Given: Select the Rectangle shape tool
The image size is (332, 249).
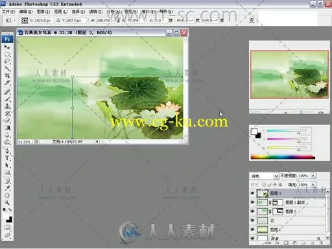Looking at the screenshot, I should pyautogui.click(x=7, y=172).
